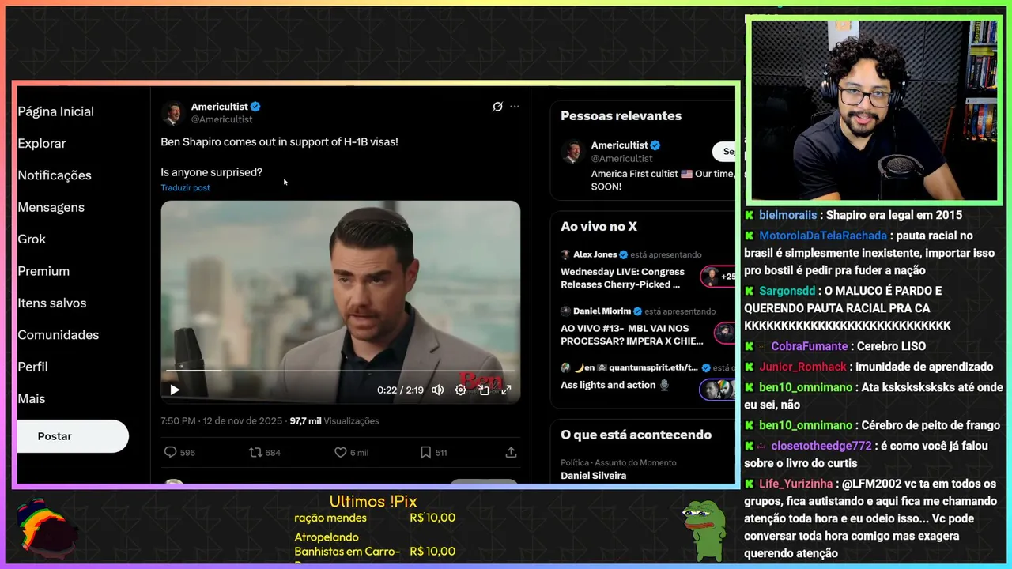
Task: Click Seguir button next to Americultist
Action: [725, 152]
